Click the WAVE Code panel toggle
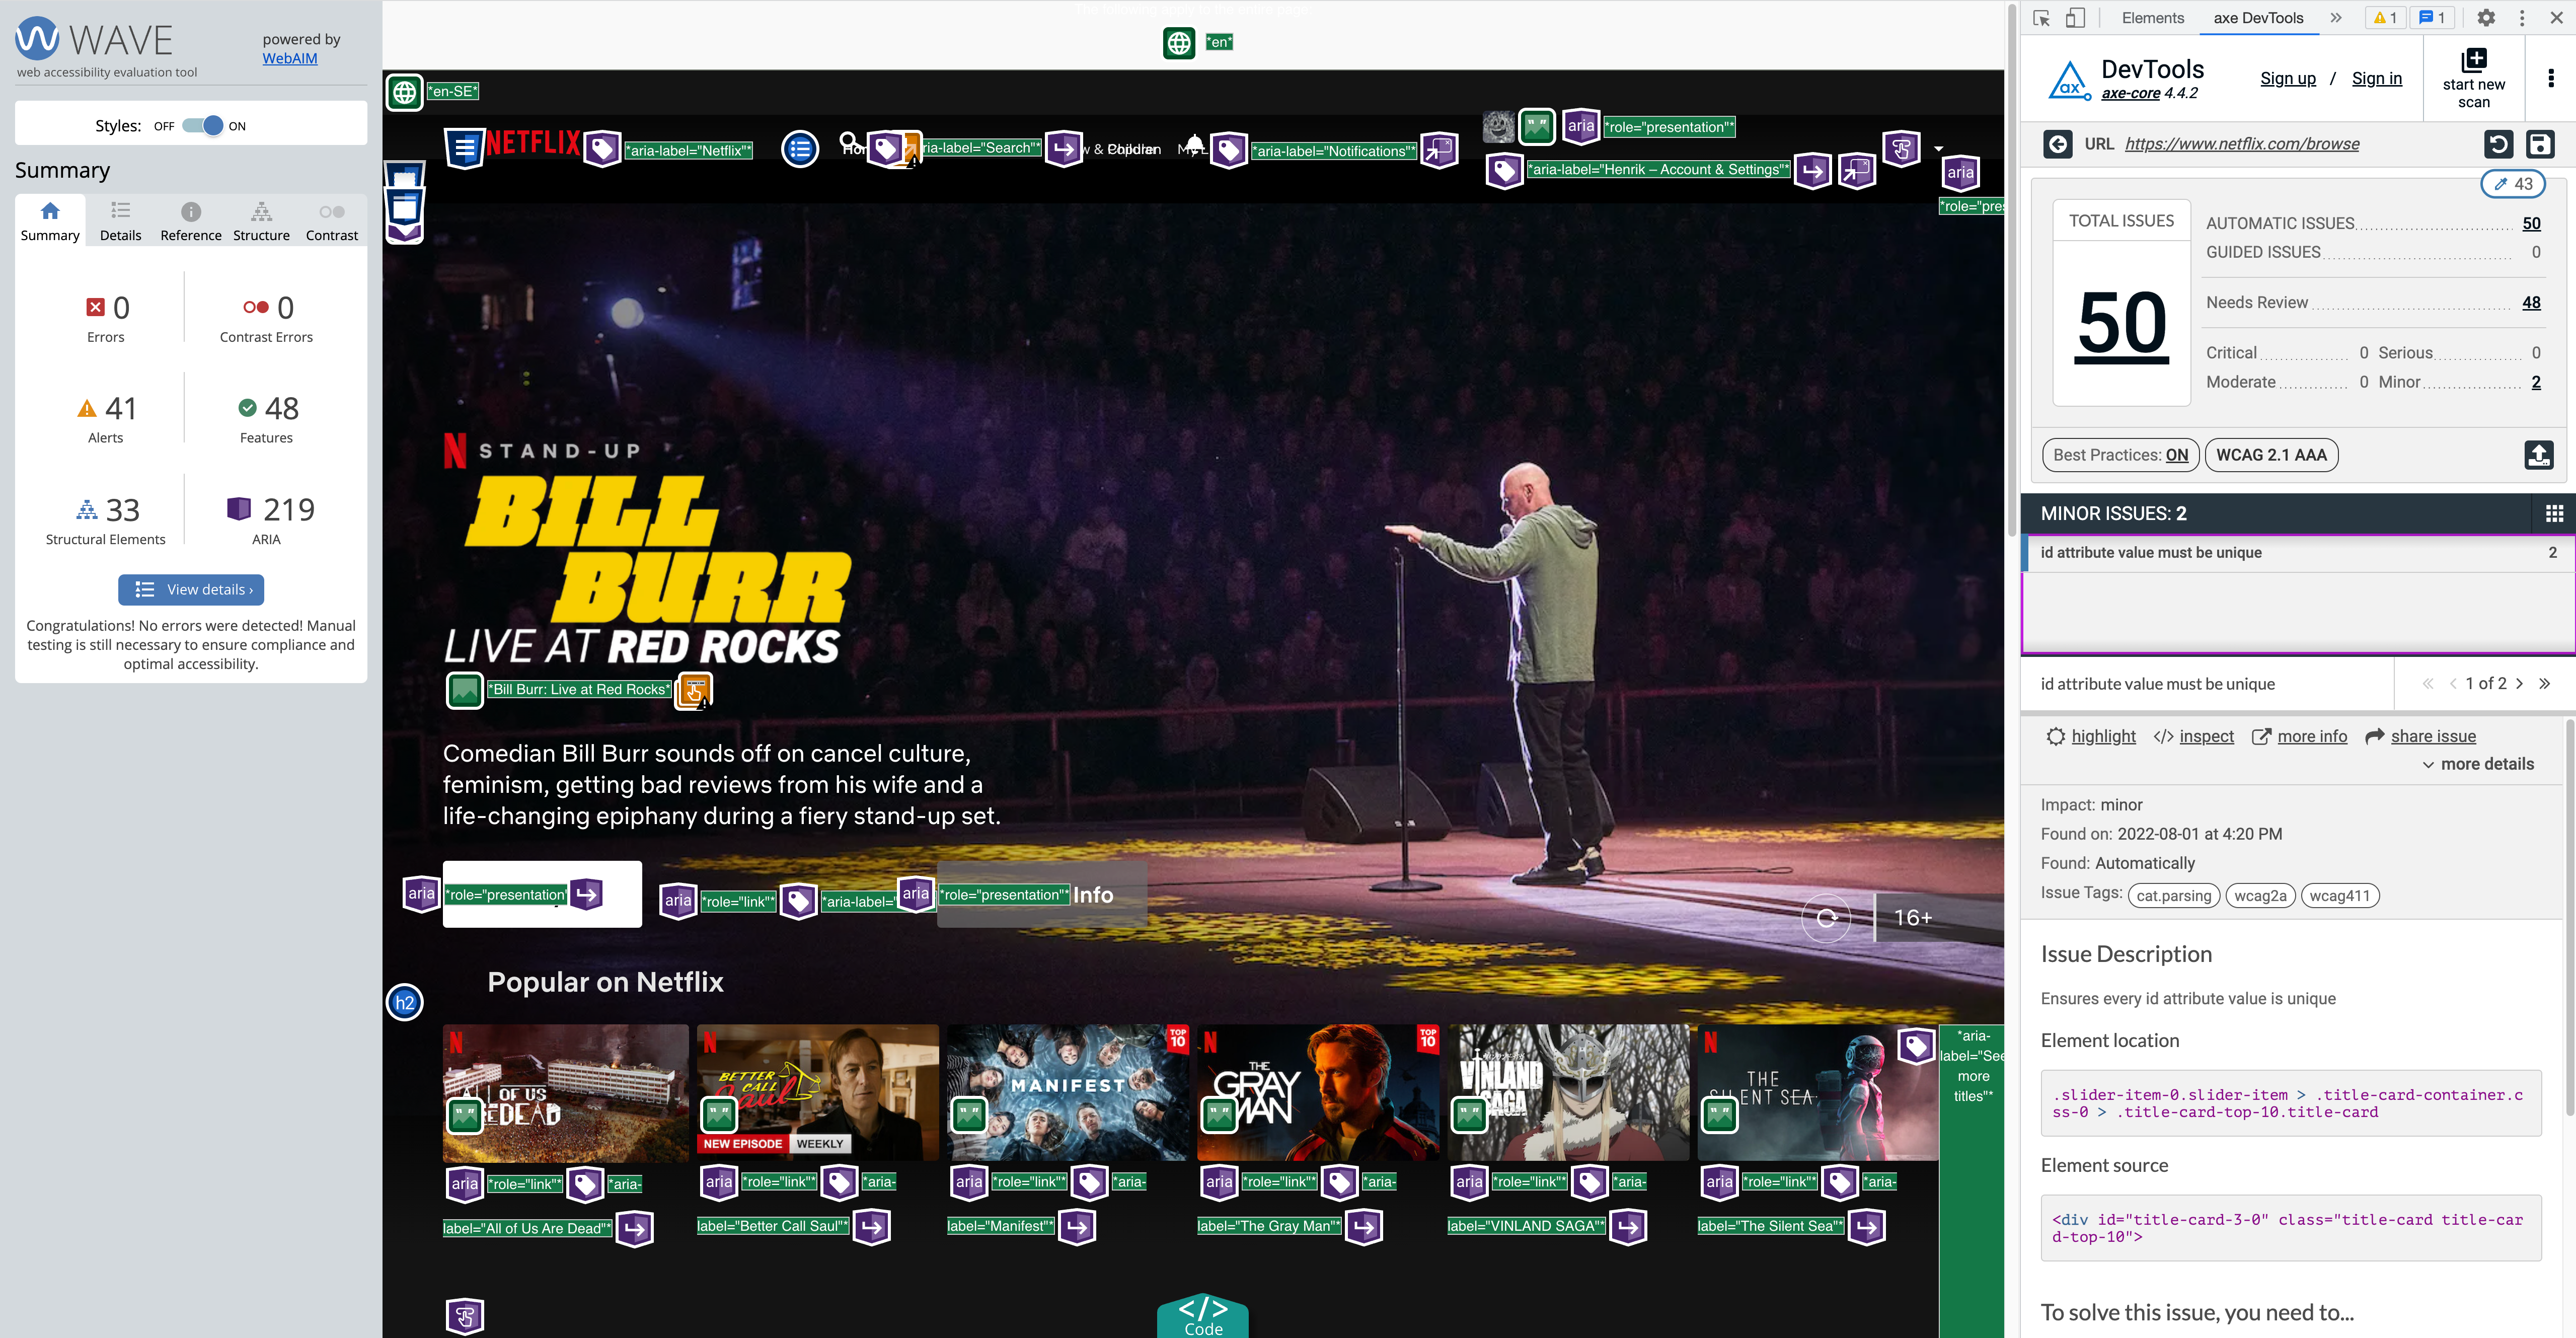Screen dimensions: 2576x1338 click(1202, 1315)
